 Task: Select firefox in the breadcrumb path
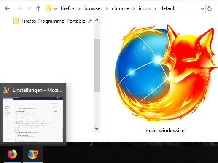pos(67,8)
